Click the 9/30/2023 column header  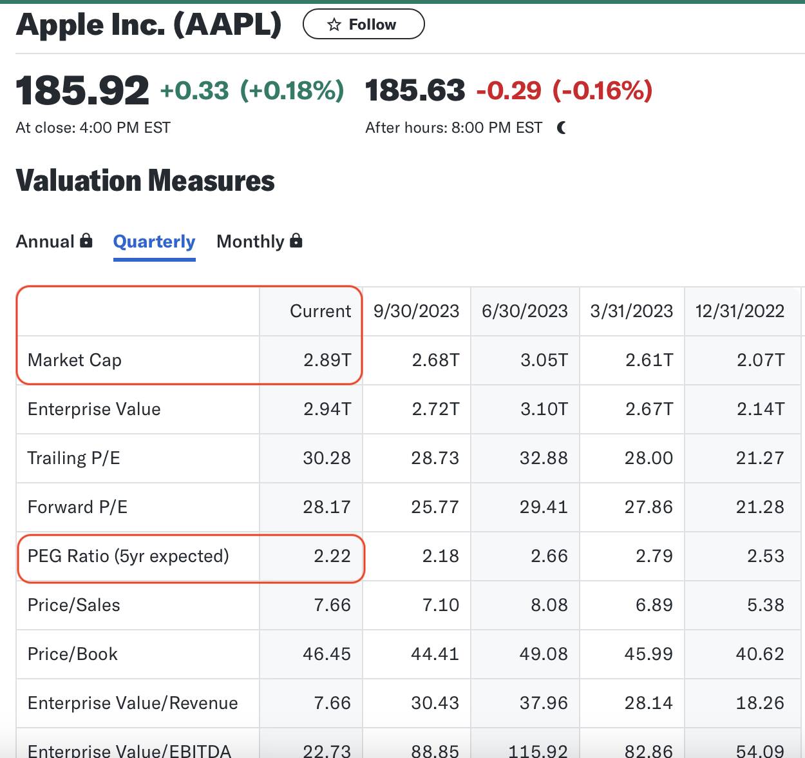[416, 311]
